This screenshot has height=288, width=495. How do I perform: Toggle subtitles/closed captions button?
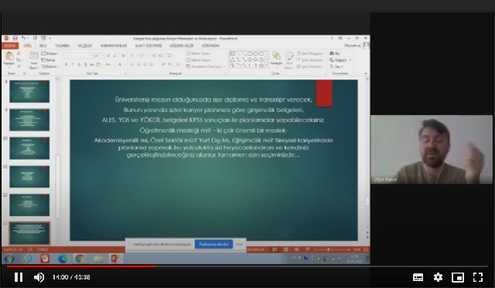(x=418, y=277)
